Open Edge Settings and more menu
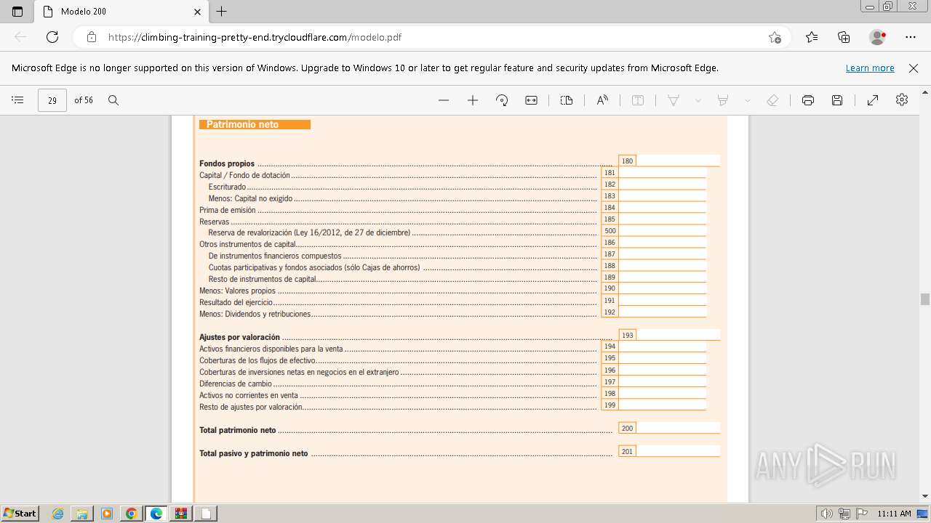The height and width of the screenshot is (523, 931). [911, 37]
